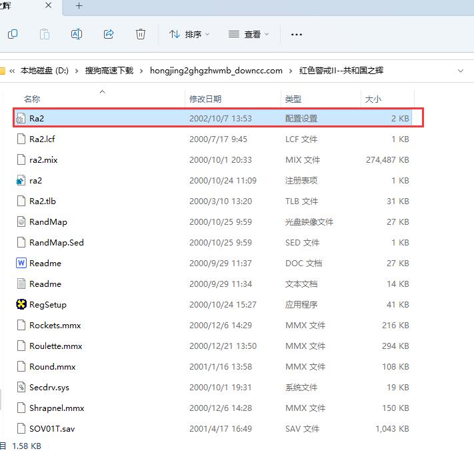
Task: Click the Rockets.mmx file icon
Action: point(21,325)
